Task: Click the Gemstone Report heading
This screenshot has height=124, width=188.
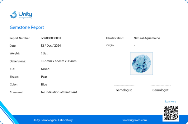Action: coord(27,27)
